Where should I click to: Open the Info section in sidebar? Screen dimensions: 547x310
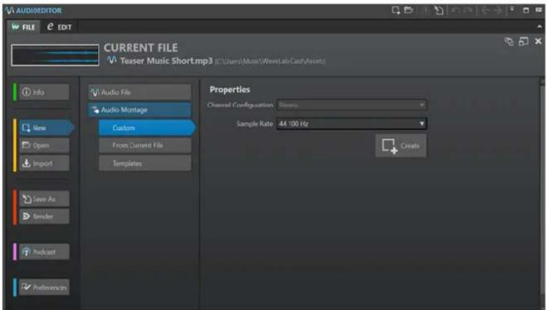pyautogui.click(x=44, y=92)
